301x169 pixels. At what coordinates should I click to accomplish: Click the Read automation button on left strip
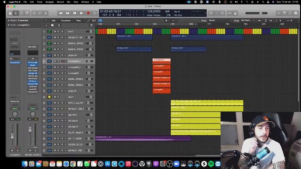click(x=15, y=108)
